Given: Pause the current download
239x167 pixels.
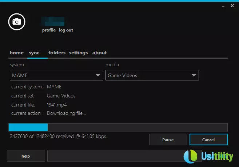Looking at the screenshot, I should (x=168, y=139).
